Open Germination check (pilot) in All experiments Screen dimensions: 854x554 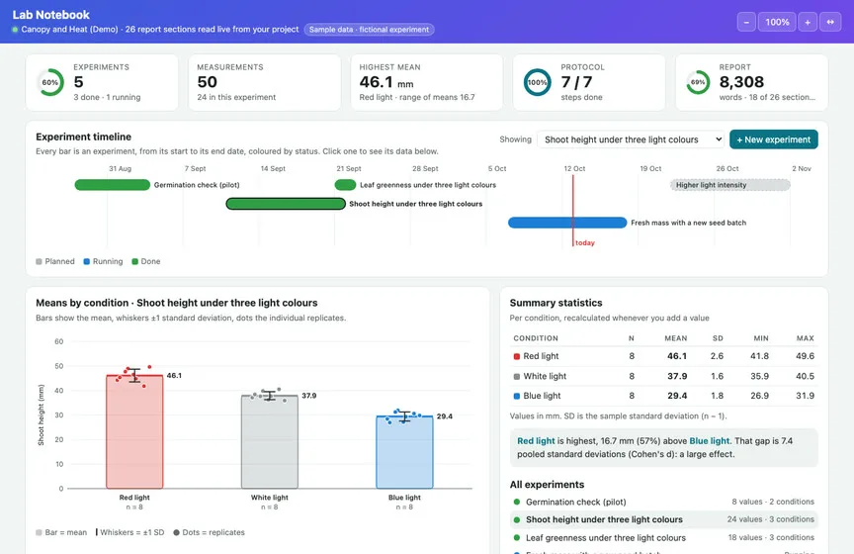[663, 502]
